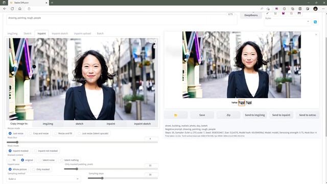The height and width of the screenshot is (184, 327).
Task: Click the blue refresh styles icon
Action: (x=315, y=22)
